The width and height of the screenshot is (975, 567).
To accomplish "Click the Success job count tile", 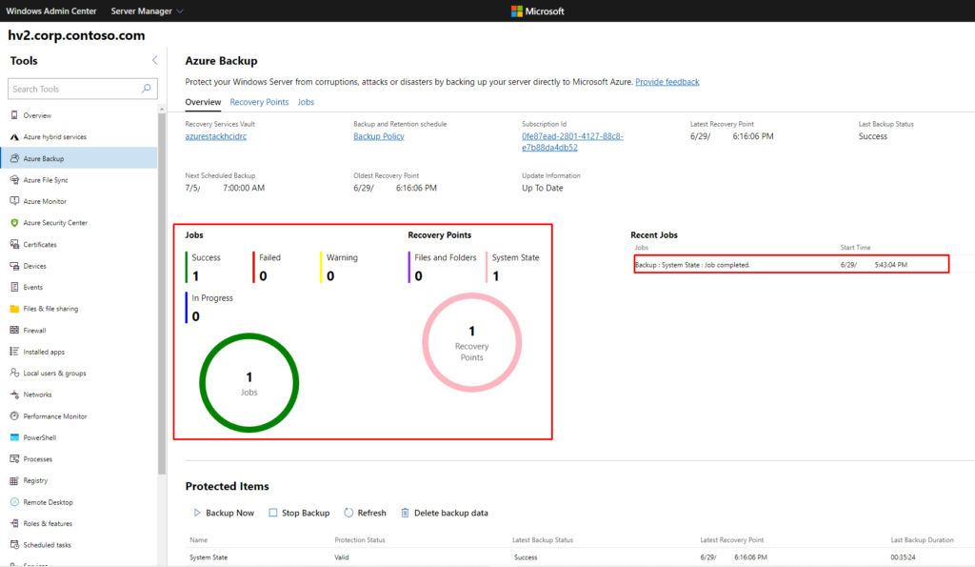I will [x=204, y=267].
